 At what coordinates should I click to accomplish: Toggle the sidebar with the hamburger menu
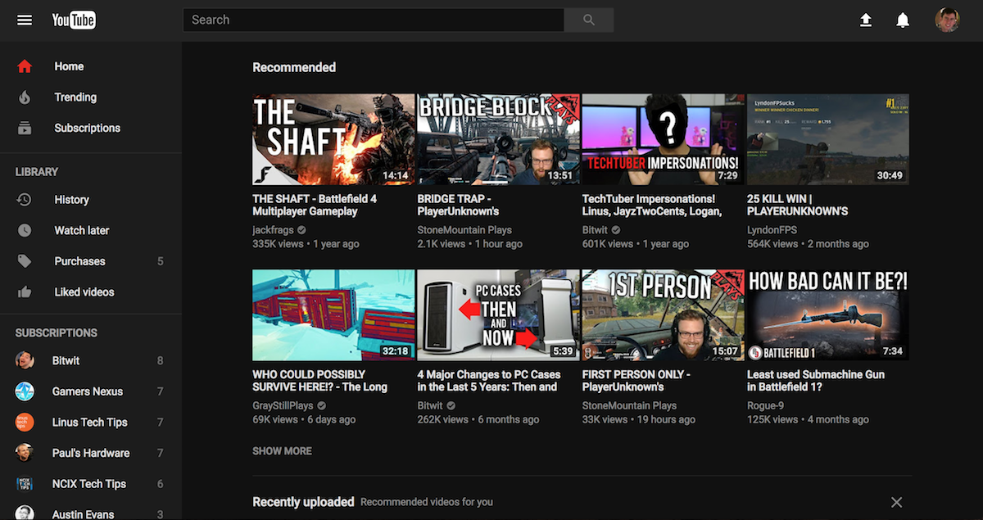(25, 20)
